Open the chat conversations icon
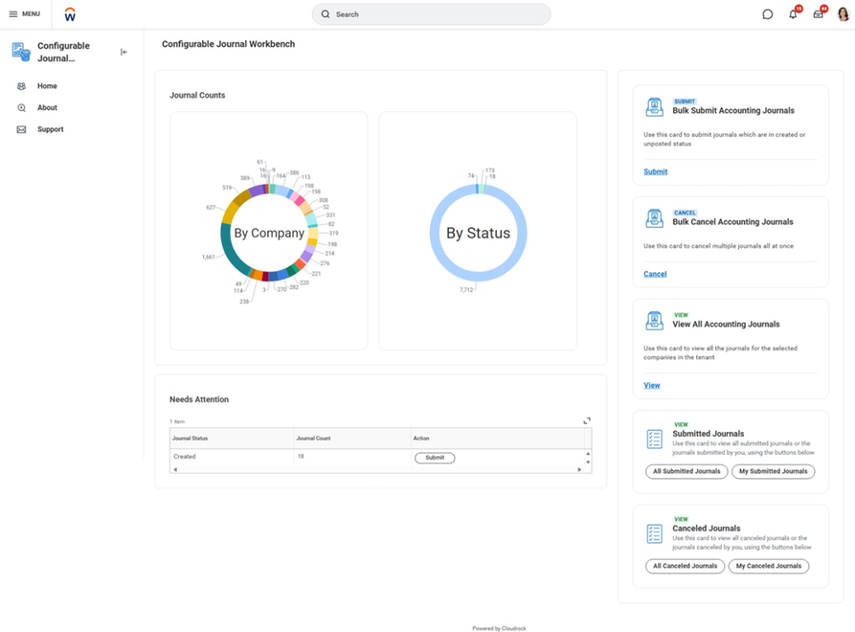 [766, 13]
